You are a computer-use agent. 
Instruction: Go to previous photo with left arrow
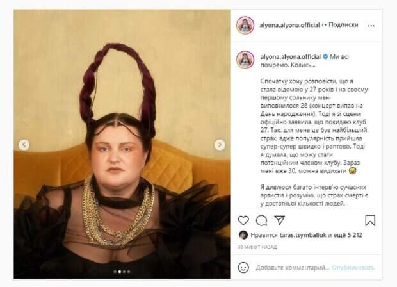coord(24,145)
